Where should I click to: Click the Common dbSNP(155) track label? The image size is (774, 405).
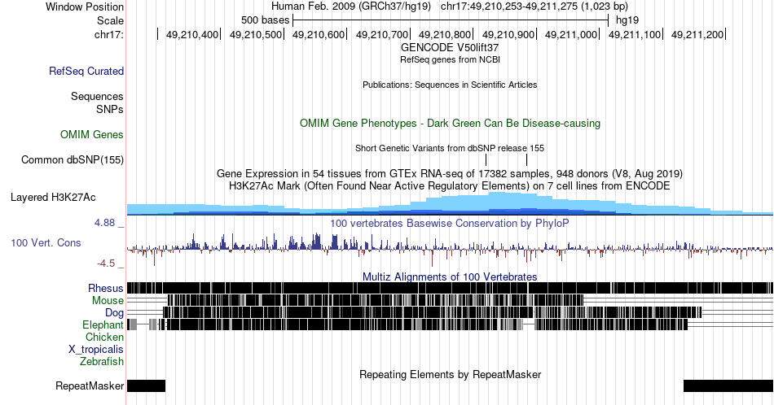pyautogui.click(x=72, y=159)
